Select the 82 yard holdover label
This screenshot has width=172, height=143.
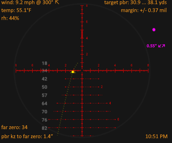[44, 128]
